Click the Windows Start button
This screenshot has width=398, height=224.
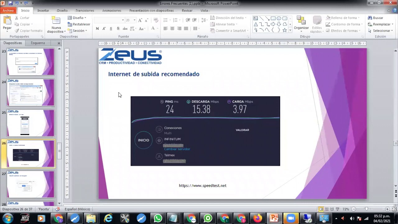tap(8, 218)
